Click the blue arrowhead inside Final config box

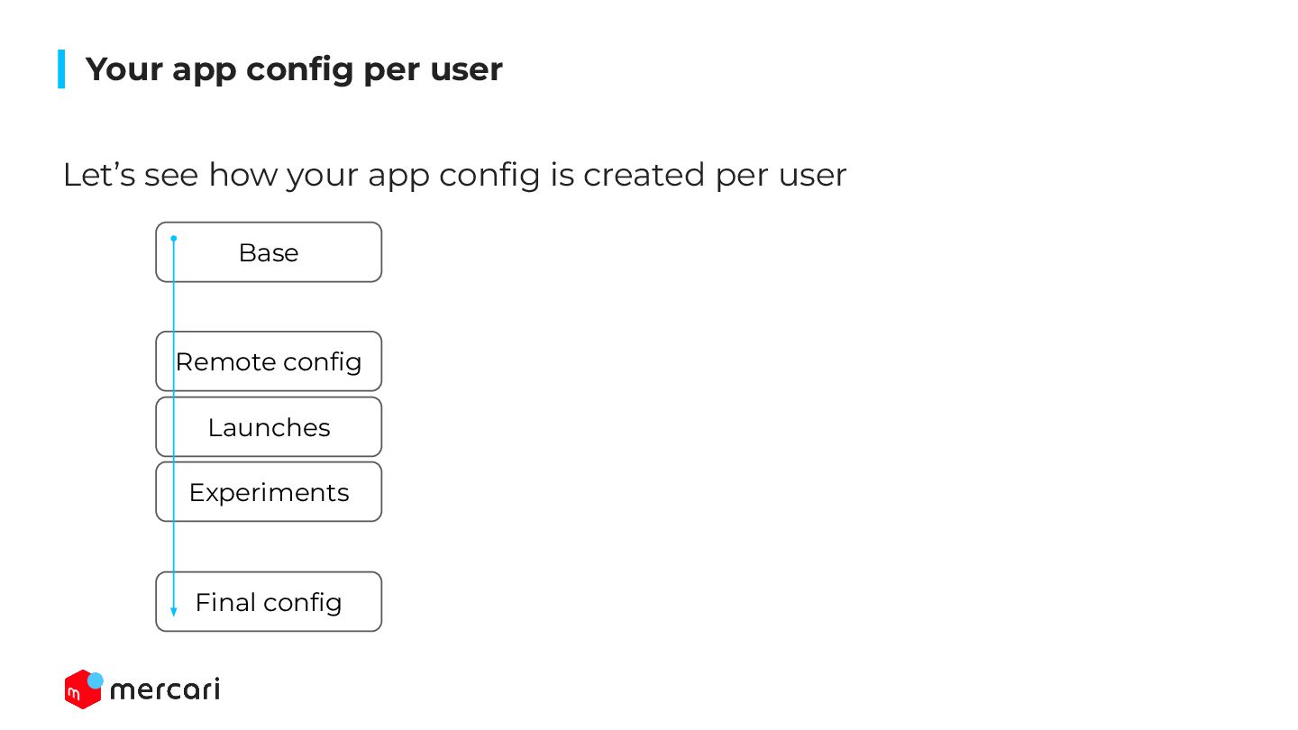pyautogui.click(x=174, y=611)
